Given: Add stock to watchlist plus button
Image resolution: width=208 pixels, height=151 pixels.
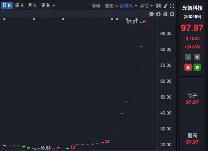Looking at the screenshot, I should coord(188,57).
